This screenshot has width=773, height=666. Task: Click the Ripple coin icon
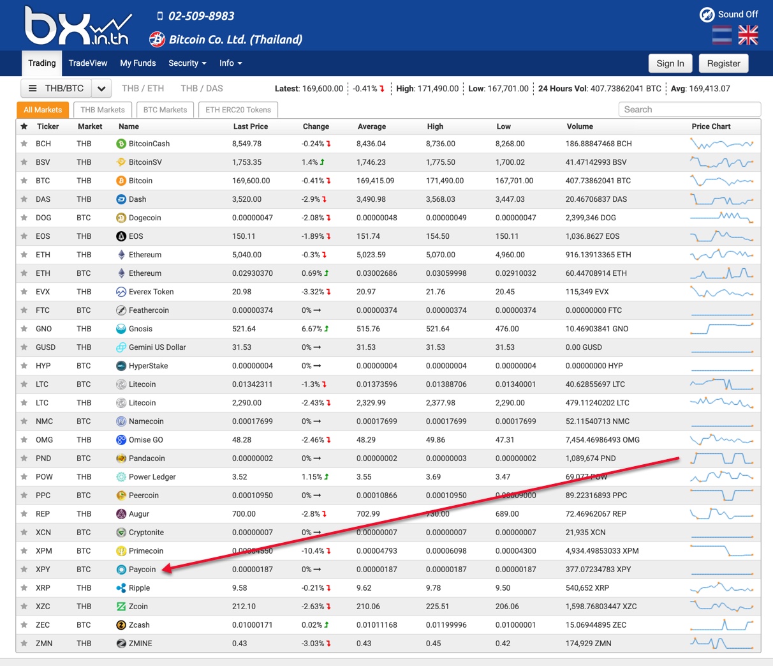tap(121, 588)
